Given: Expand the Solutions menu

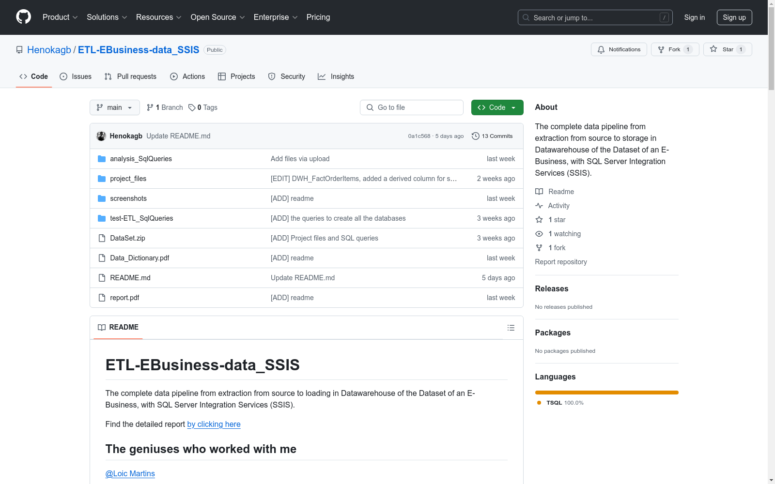Looking at the screenshot, I should pos(107,17).
